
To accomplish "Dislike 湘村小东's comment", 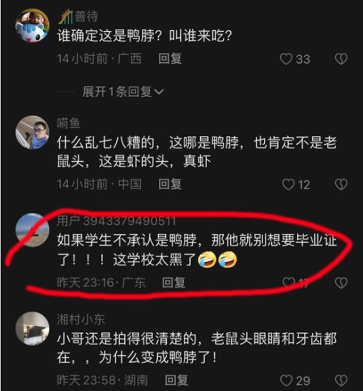I will click(x=341, y=381).
